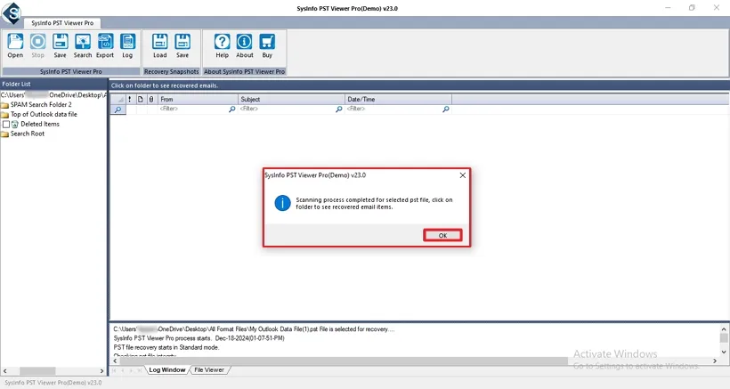Click the log line with Dec-18-2024 timestamp
The width and height of the screenshot is (730, 389).
(x=199, y=338)
